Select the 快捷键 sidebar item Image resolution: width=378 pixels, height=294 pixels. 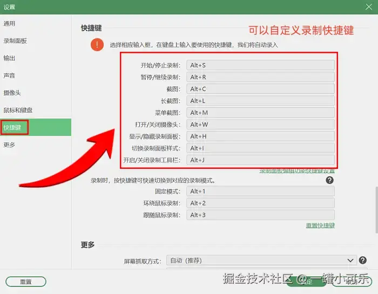pos(36,127)
